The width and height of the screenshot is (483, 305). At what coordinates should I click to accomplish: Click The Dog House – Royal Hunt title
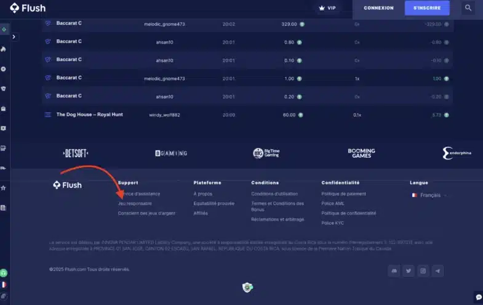tap(90, 115)
